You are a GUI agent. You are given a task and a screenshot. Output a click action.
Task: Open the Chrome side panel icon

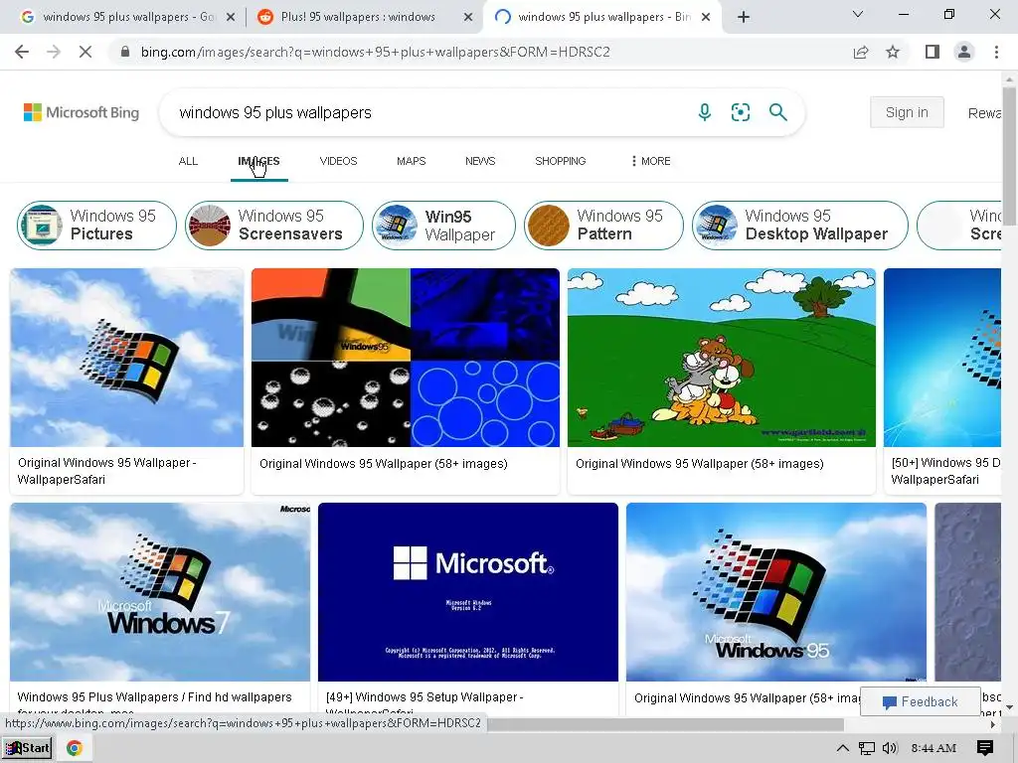(933, 52)
